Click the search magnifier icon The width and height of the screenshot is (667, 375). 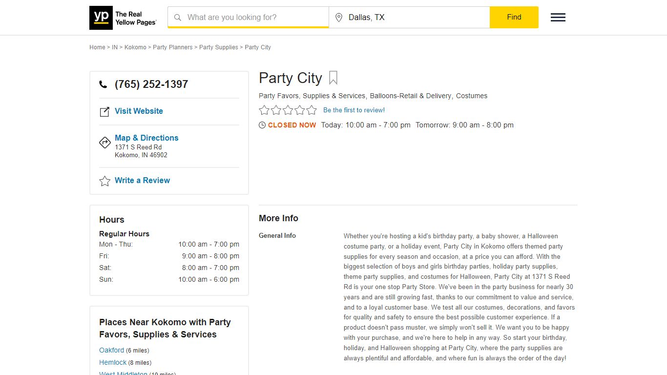(178, 18)
